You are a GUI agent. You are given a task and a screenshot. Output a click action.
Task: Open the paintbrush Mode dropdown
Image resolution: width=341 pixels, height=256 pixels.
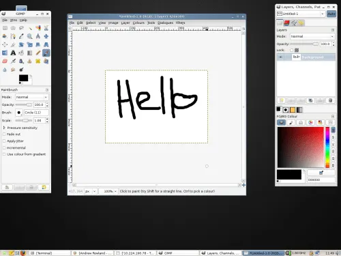pyautogui.click(x=31, y=97)
